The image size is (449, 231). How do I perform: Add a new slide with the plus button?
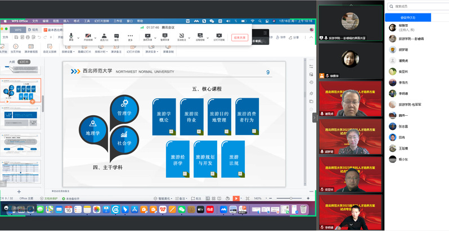pos(19,192)
